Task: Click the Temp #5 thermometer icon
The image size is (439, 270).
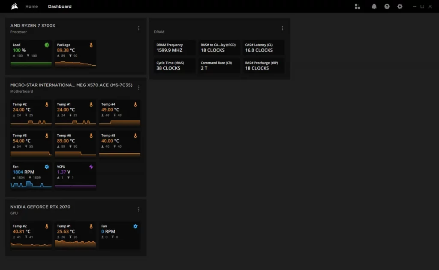Action: pyautogui.click(x=135, y=135)
